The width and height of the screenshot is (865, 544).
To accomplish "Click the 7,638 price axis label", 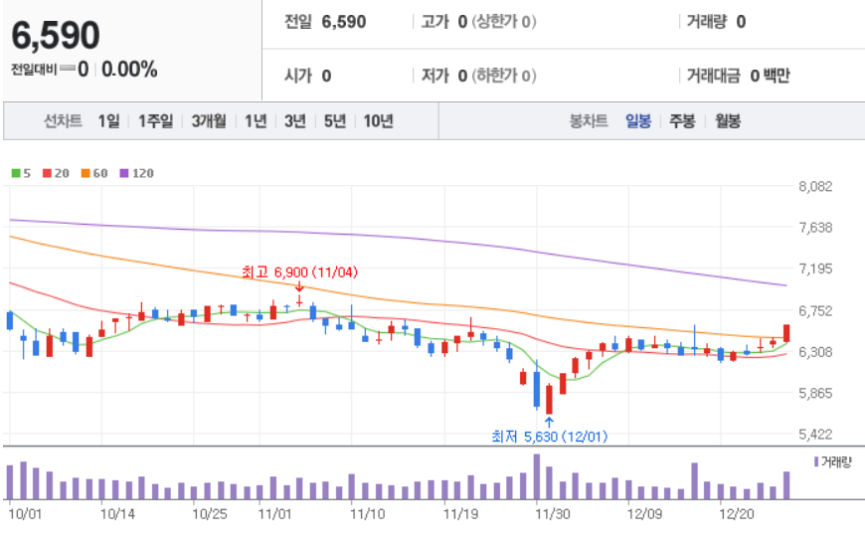I will (x=815, y=228).
